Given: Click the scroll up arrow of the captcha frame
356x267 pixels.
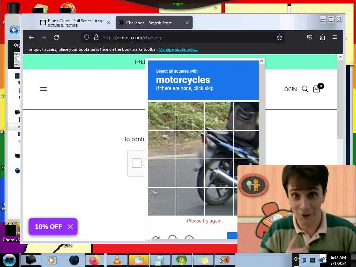Looking at the screenshot, I should [261, 61].
